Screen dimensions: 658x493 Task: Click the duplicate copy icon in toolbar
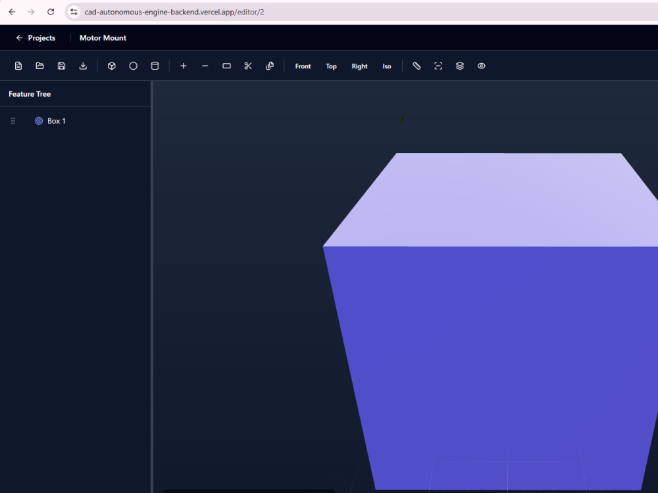pos(270,66)
